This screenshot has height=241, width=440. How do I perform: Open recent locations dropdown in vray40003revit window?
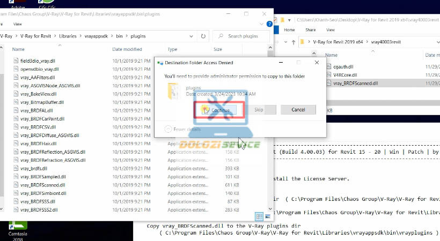pos(285,42)
